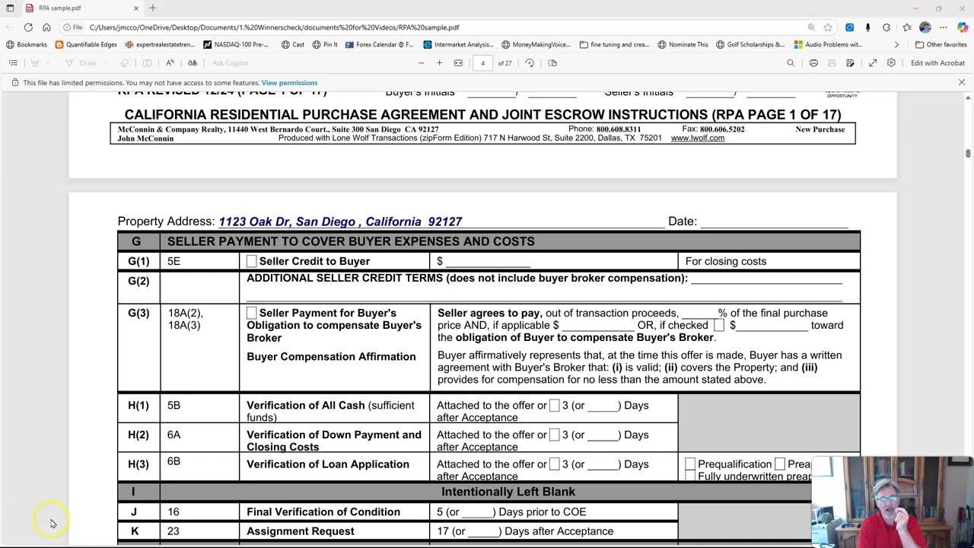This screenshot has width=974, height=548.
Task: Open the Favorites list icon
Action: click(x=907, y=27)
